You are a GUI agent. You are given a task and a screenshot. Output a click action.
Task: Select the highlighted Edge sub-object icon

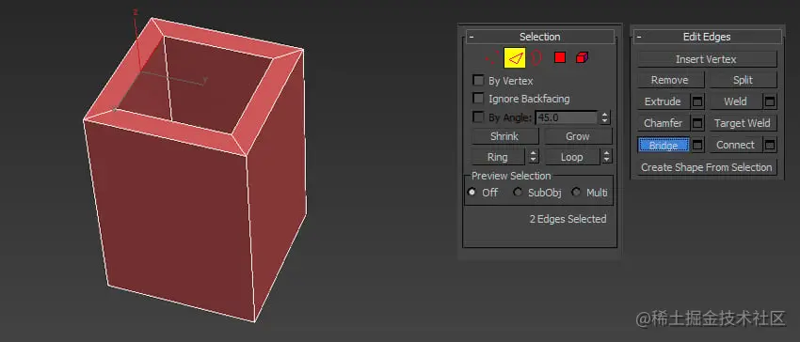pos(516,58)
